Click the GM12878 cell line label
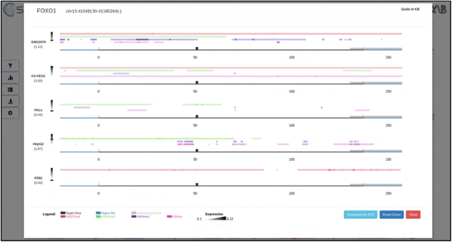Image resolution: width=452 pixels, height=242 pixels. point(38,42)
